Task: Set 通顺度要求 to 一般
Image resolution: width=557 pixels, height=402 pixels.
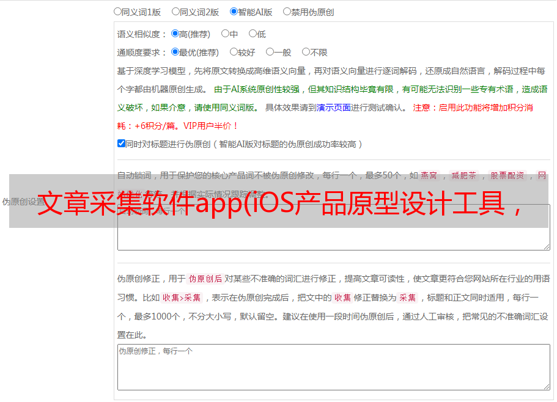Action: [x=270, y=52]
